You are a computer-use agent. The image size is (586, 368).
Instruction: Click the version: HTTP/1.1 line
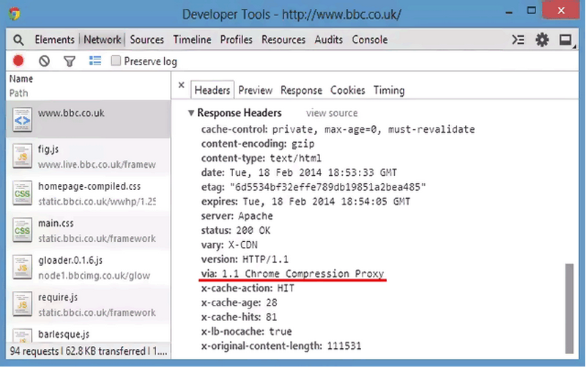[x=245, y=260]
